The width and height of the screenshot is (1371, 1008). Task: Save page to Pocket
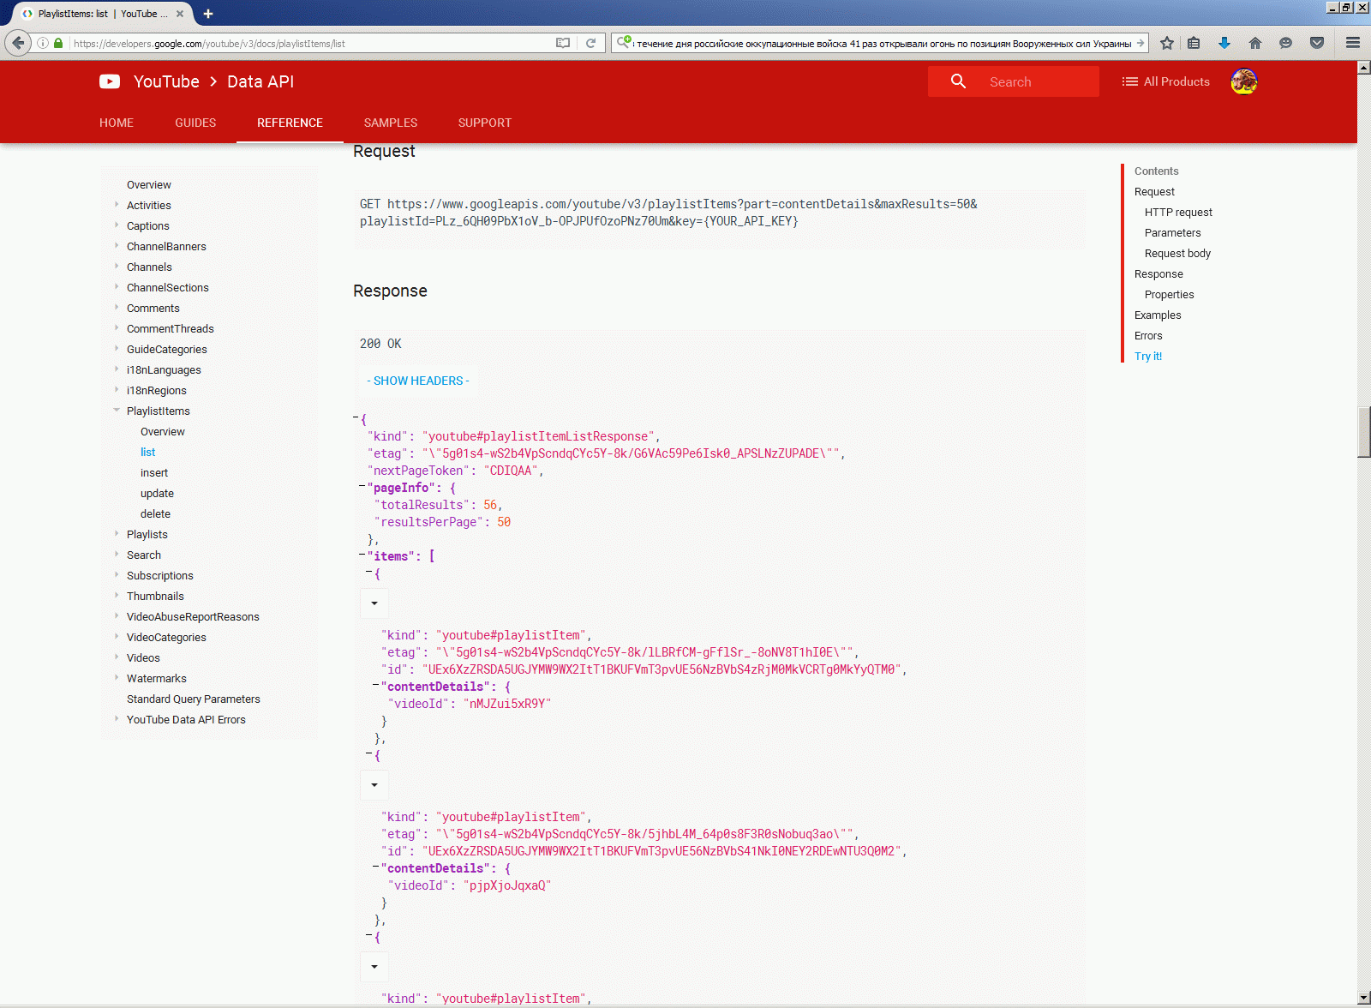(1317, 43)
